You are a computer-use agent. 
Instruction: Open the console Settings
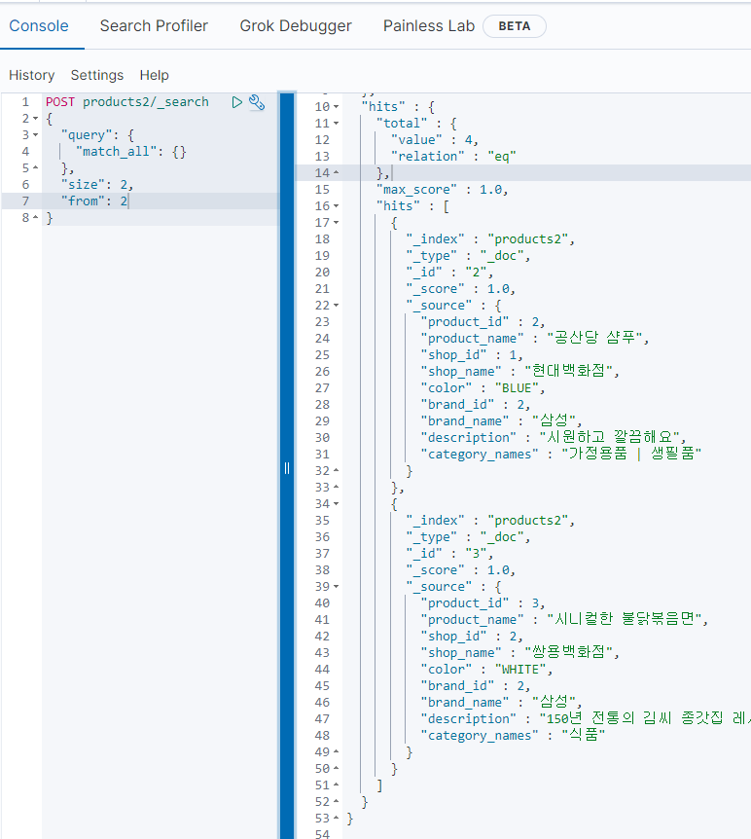click(97, 75)
